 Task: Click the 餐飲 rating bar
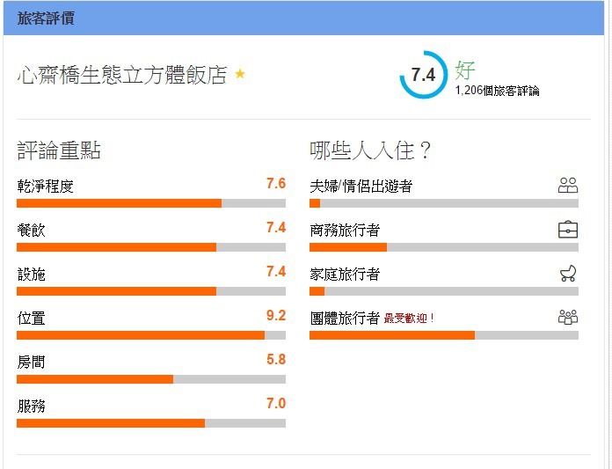pos(151,247)
